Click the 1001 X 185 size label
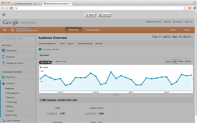Image resolution: width=197 pixels, height=123 pixels. point(45,62)
